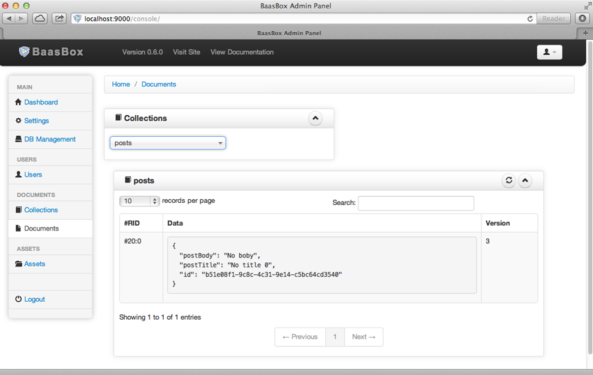593x375 pixels.
Task: Open Users link in sidebar
Action: 33,174
